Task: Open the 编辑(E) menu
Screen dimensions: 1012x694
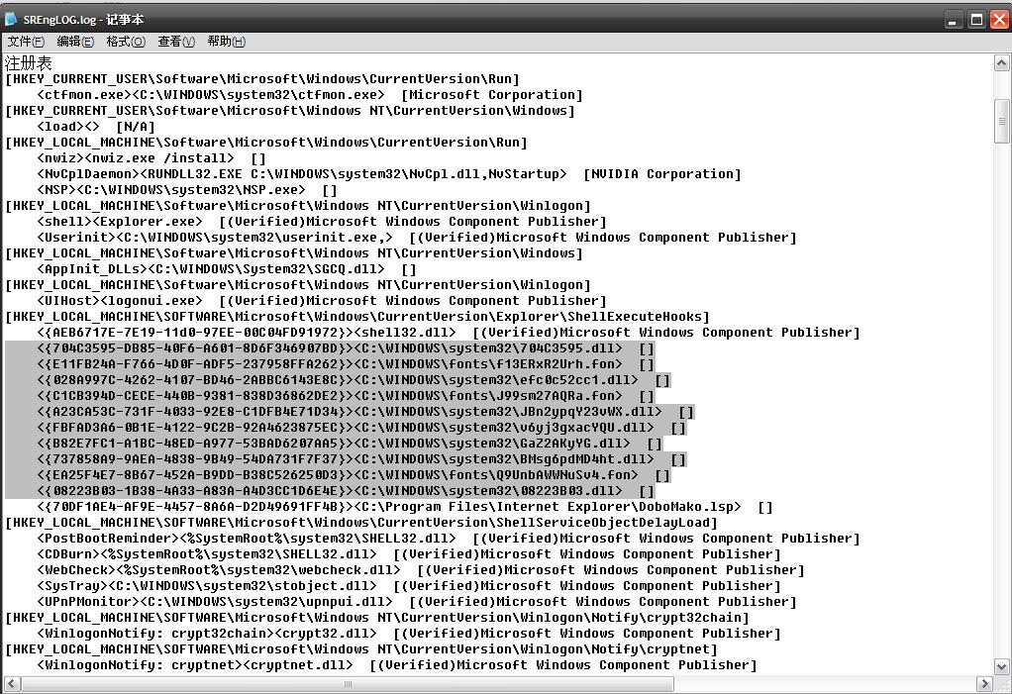Action: click(x=75, y=42)
